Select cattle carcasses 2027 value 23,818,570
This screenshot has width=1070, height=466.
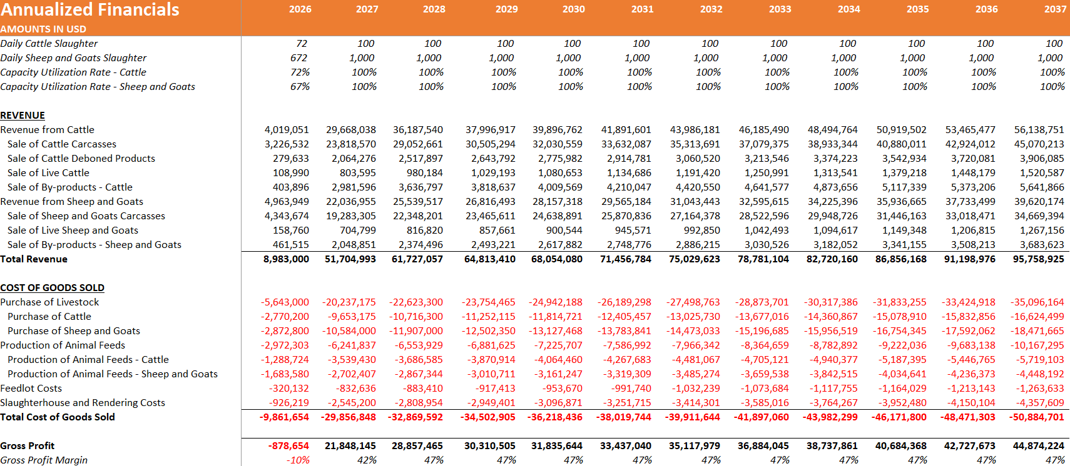click(x=351, y=144)
